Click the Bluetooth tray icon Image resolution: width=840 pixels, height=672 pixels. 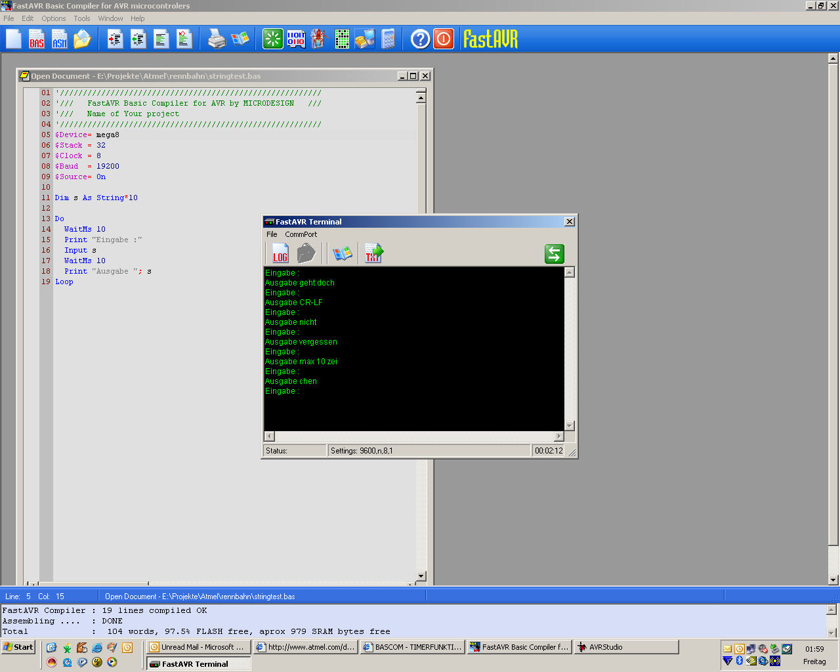[739, 661]
